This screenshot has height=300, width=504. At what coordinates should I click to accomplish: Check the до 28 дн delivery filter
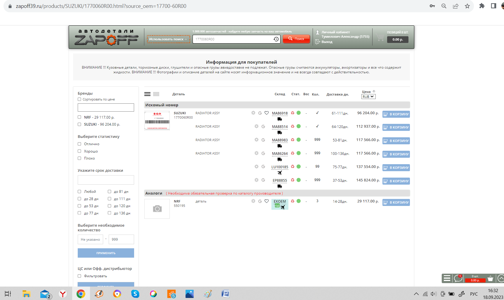pyautogui.click(x=79, y=199)
